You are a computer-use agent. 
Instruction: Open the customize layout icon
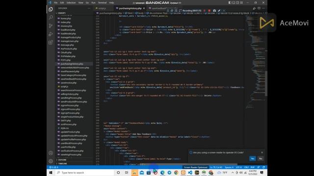tap(241, 2)
